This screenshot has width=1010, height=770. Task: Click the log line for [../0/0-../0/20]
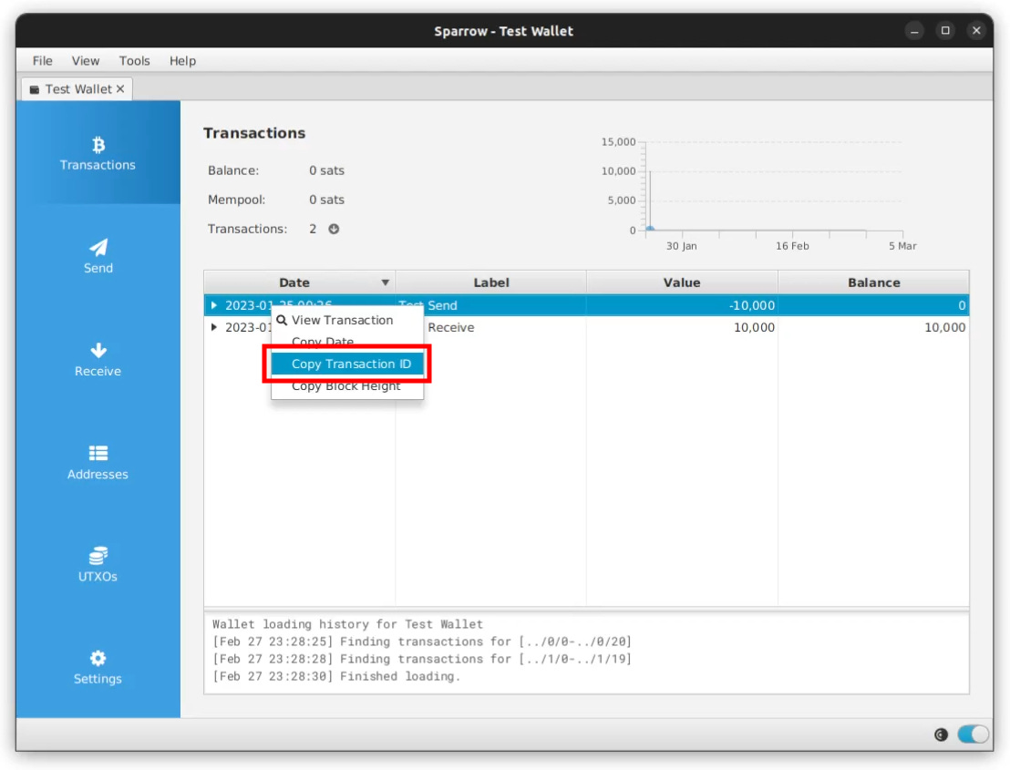coord(422,642)
